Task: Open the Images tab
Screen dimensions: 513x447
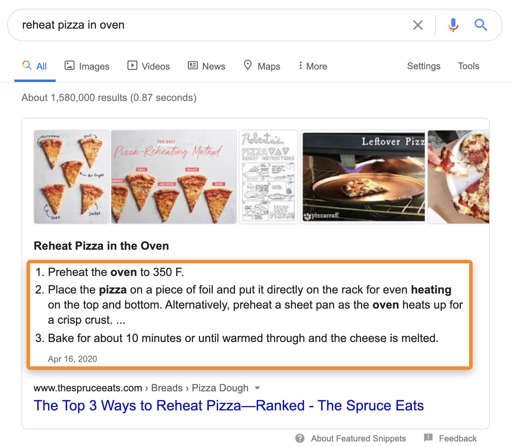Action: click(x=87, y=66)
